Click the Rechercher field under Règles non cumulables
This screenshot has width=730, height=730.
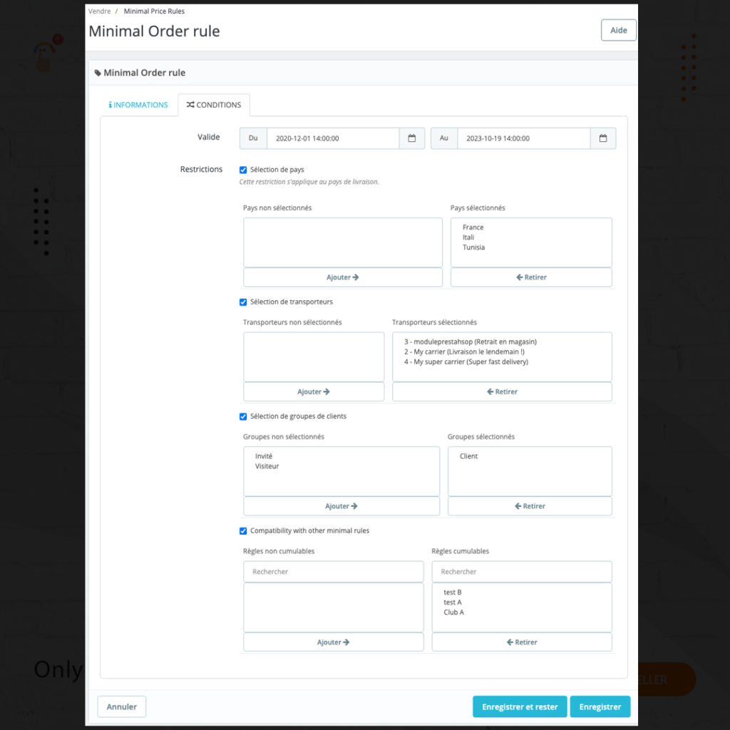click(334, 571)
